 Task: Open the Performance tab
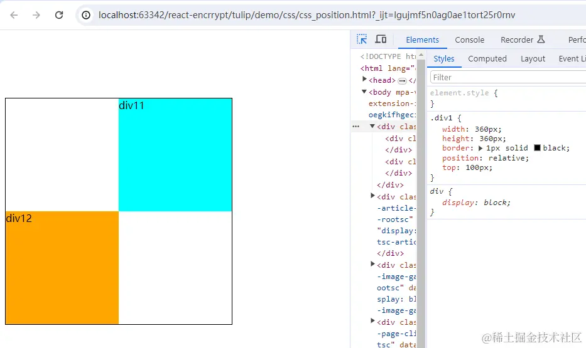[577, 40]
